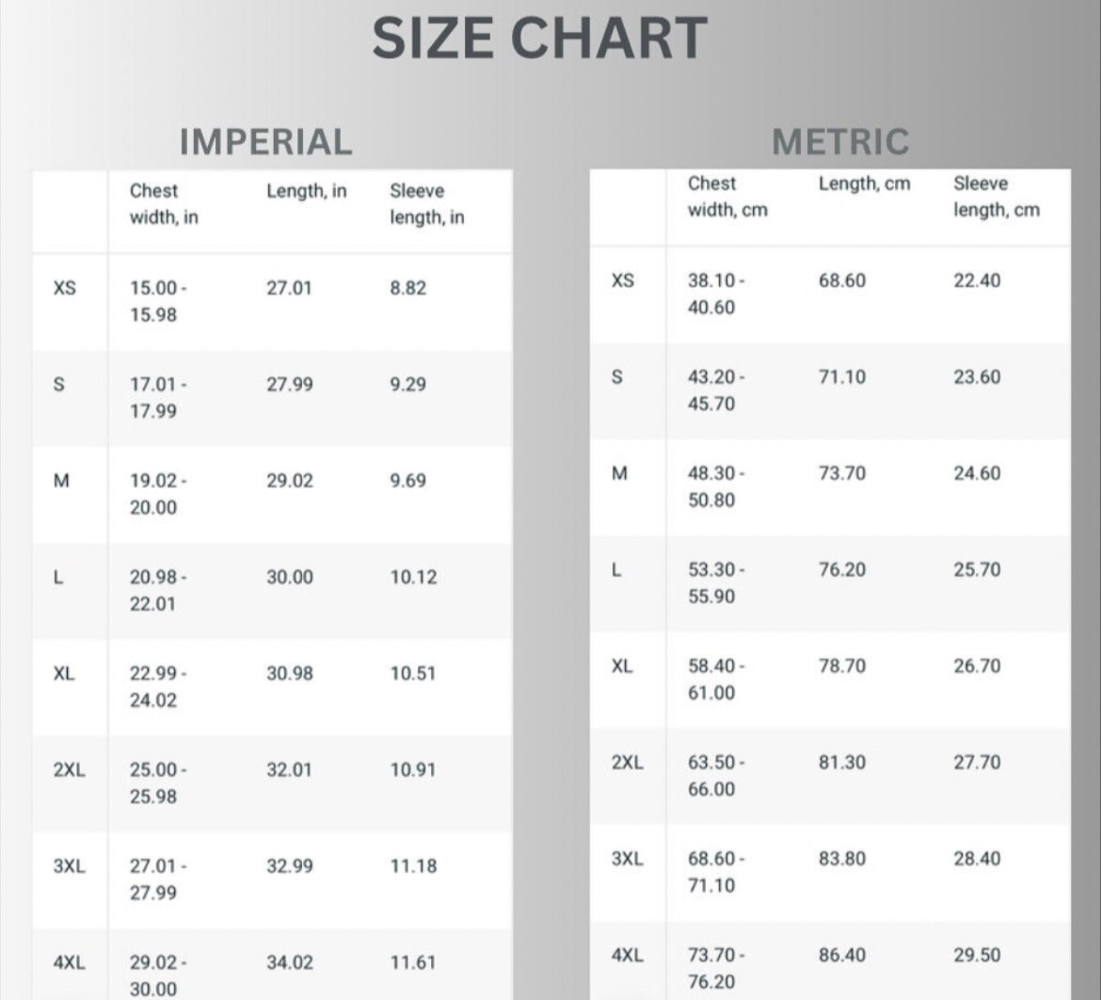1101x1000 pixels.
Task: Click the METRIC table heading
Action: (840, 141)
